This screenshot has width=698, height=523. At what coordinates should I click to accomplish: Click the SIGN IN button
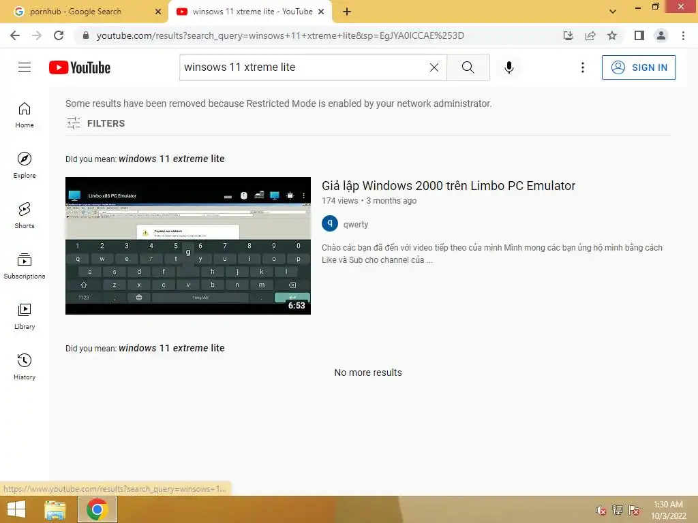639,67
